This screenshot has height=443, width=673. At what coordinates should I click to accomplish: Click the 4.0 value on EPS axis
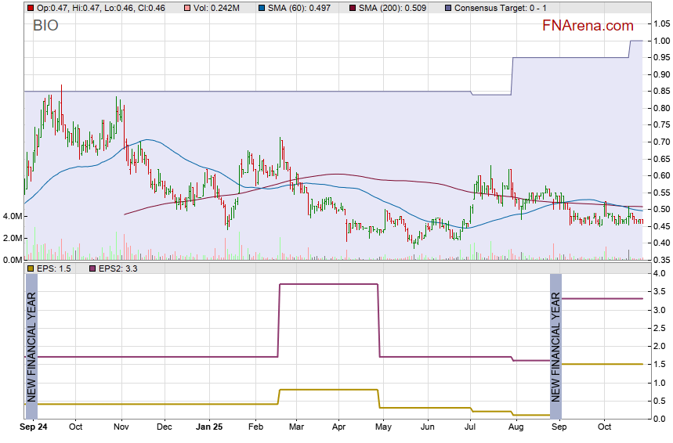pos(658,274)
